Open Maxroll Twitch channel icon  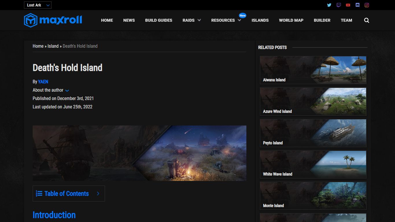(x=339, y=5)
